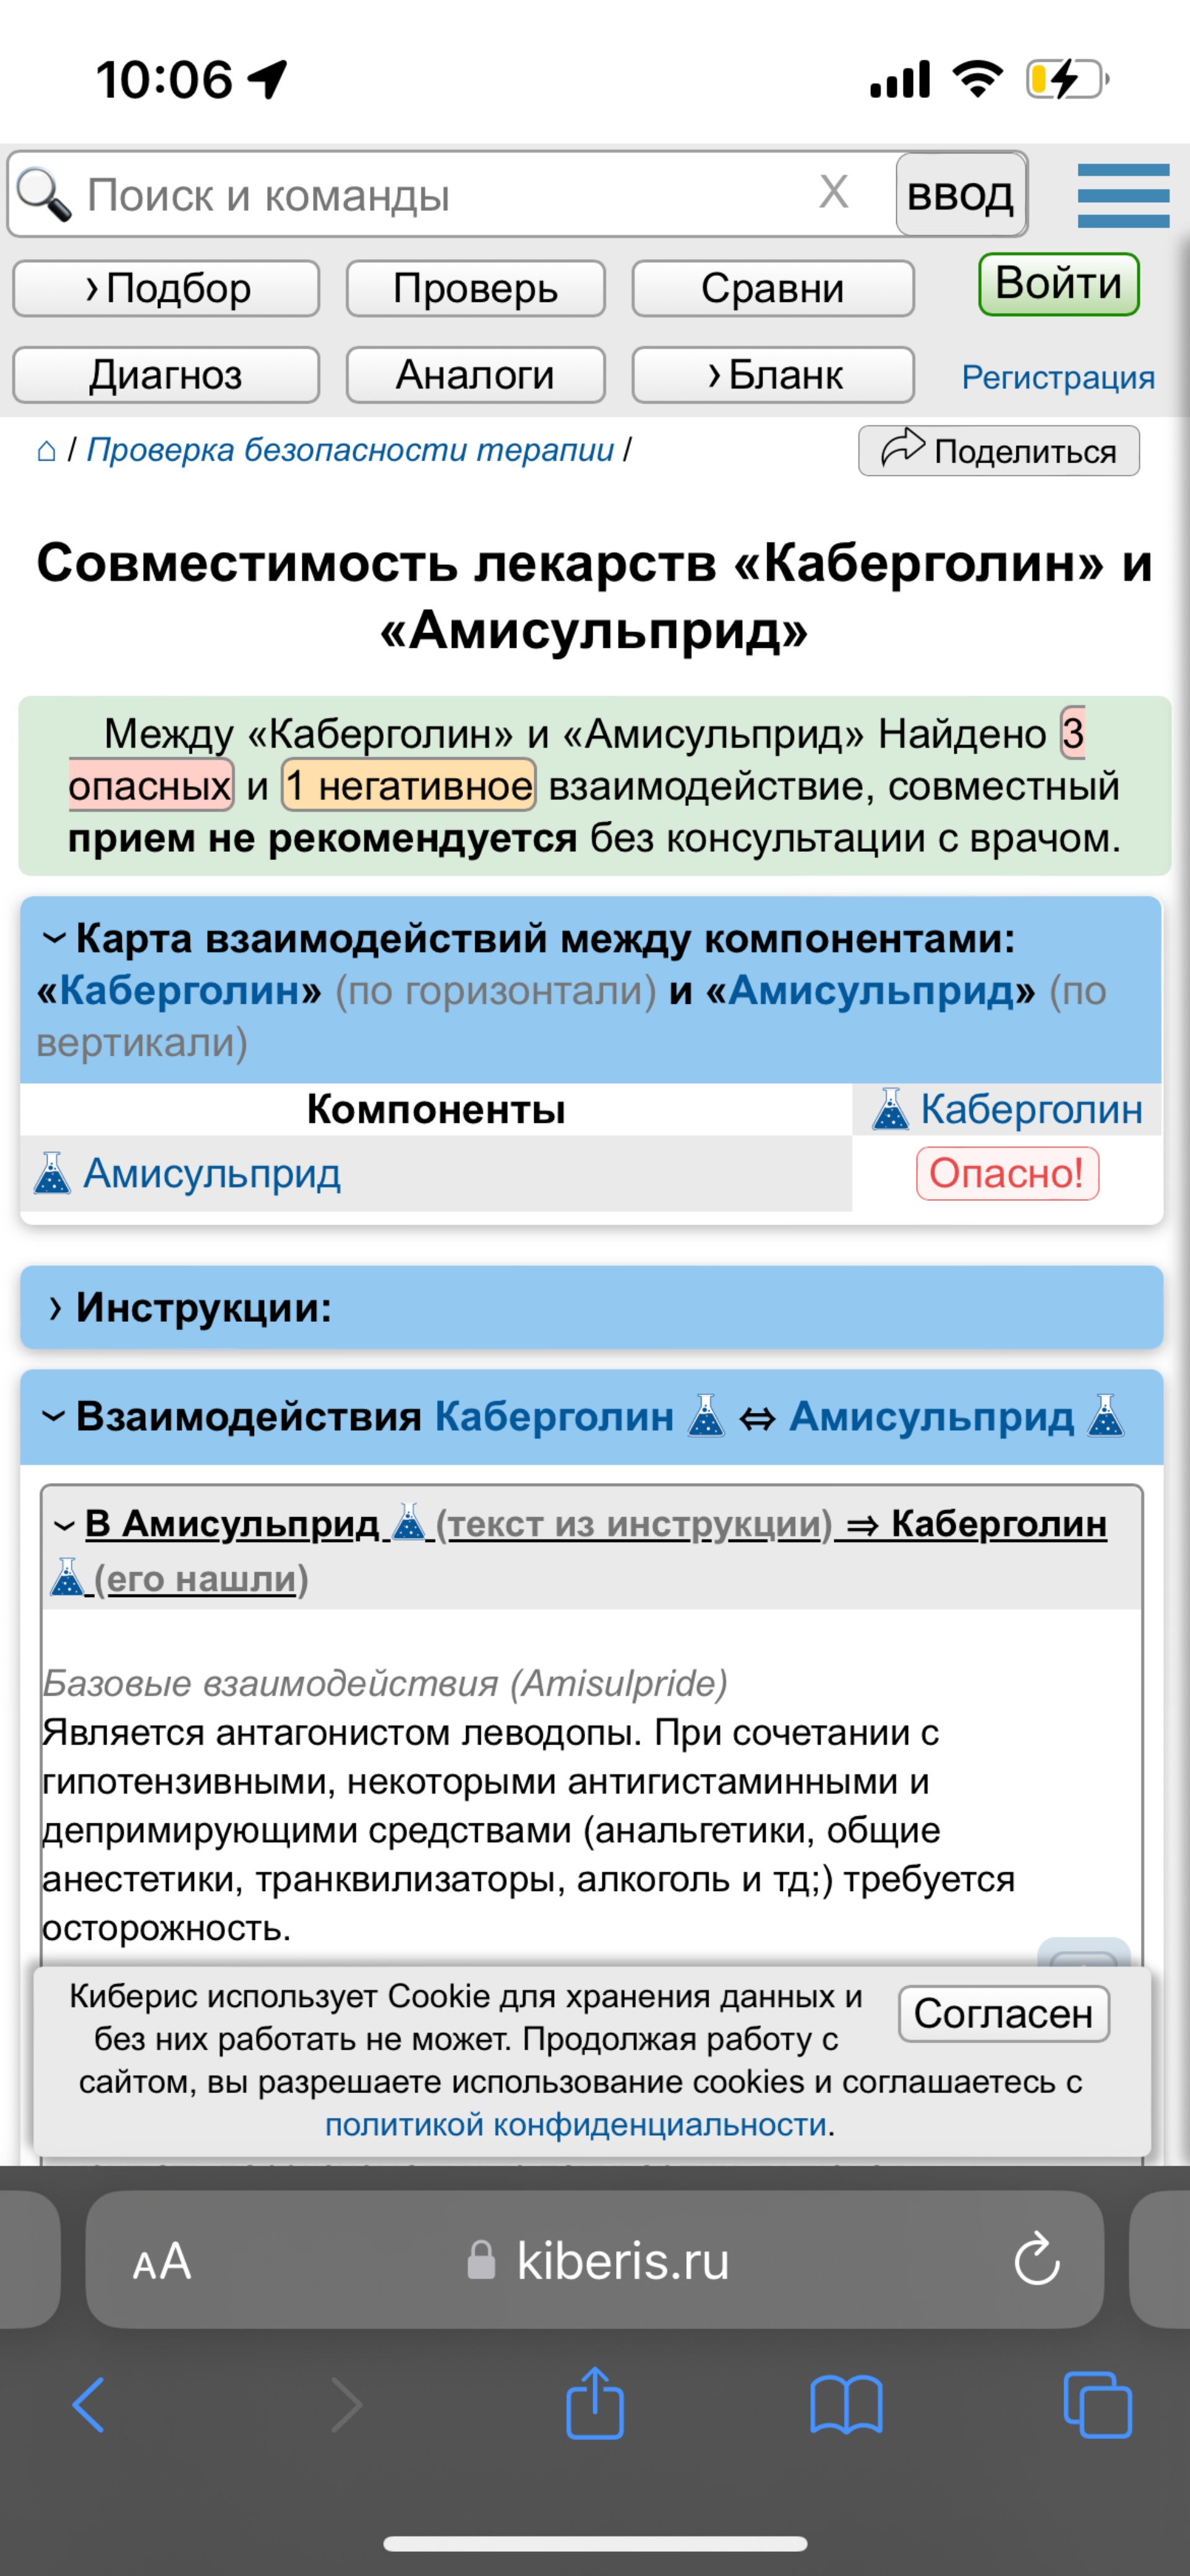Accept cookies with Согласен button

pyautogui.click(x=1004, y=2014)
